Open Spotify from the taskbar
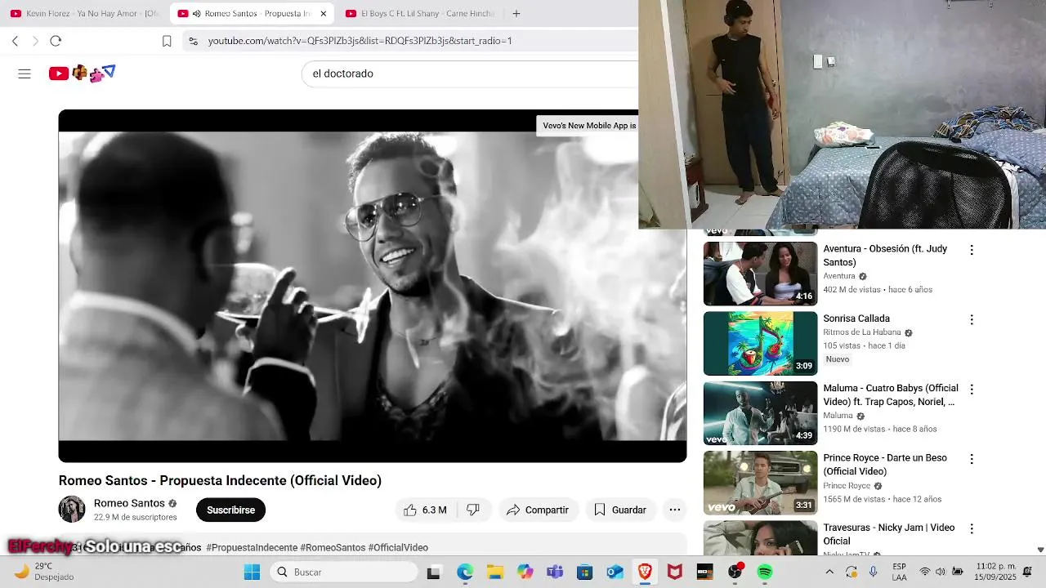1046x588 pixels. click(765, 572)
